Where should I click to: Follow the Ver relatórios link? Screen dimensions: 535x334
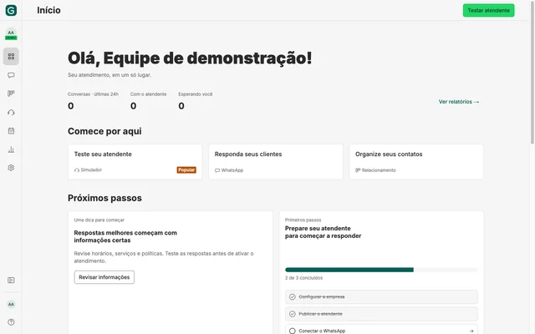pos(459,102)
